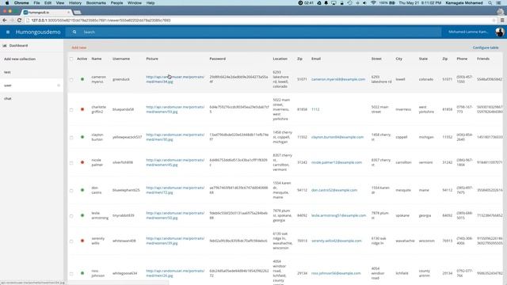Select the test collection in sidebar

coord(32,72)
